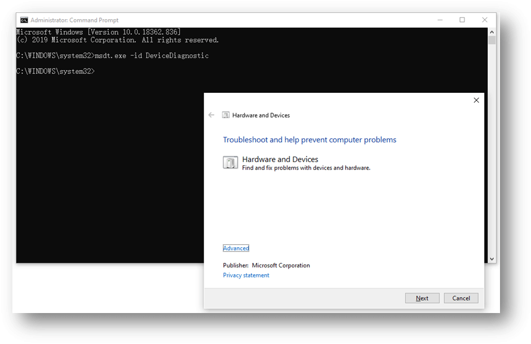This screenshot has width=531, height=344.
Task: Maximize the Command Prompt window
Action: click(462, 20)
